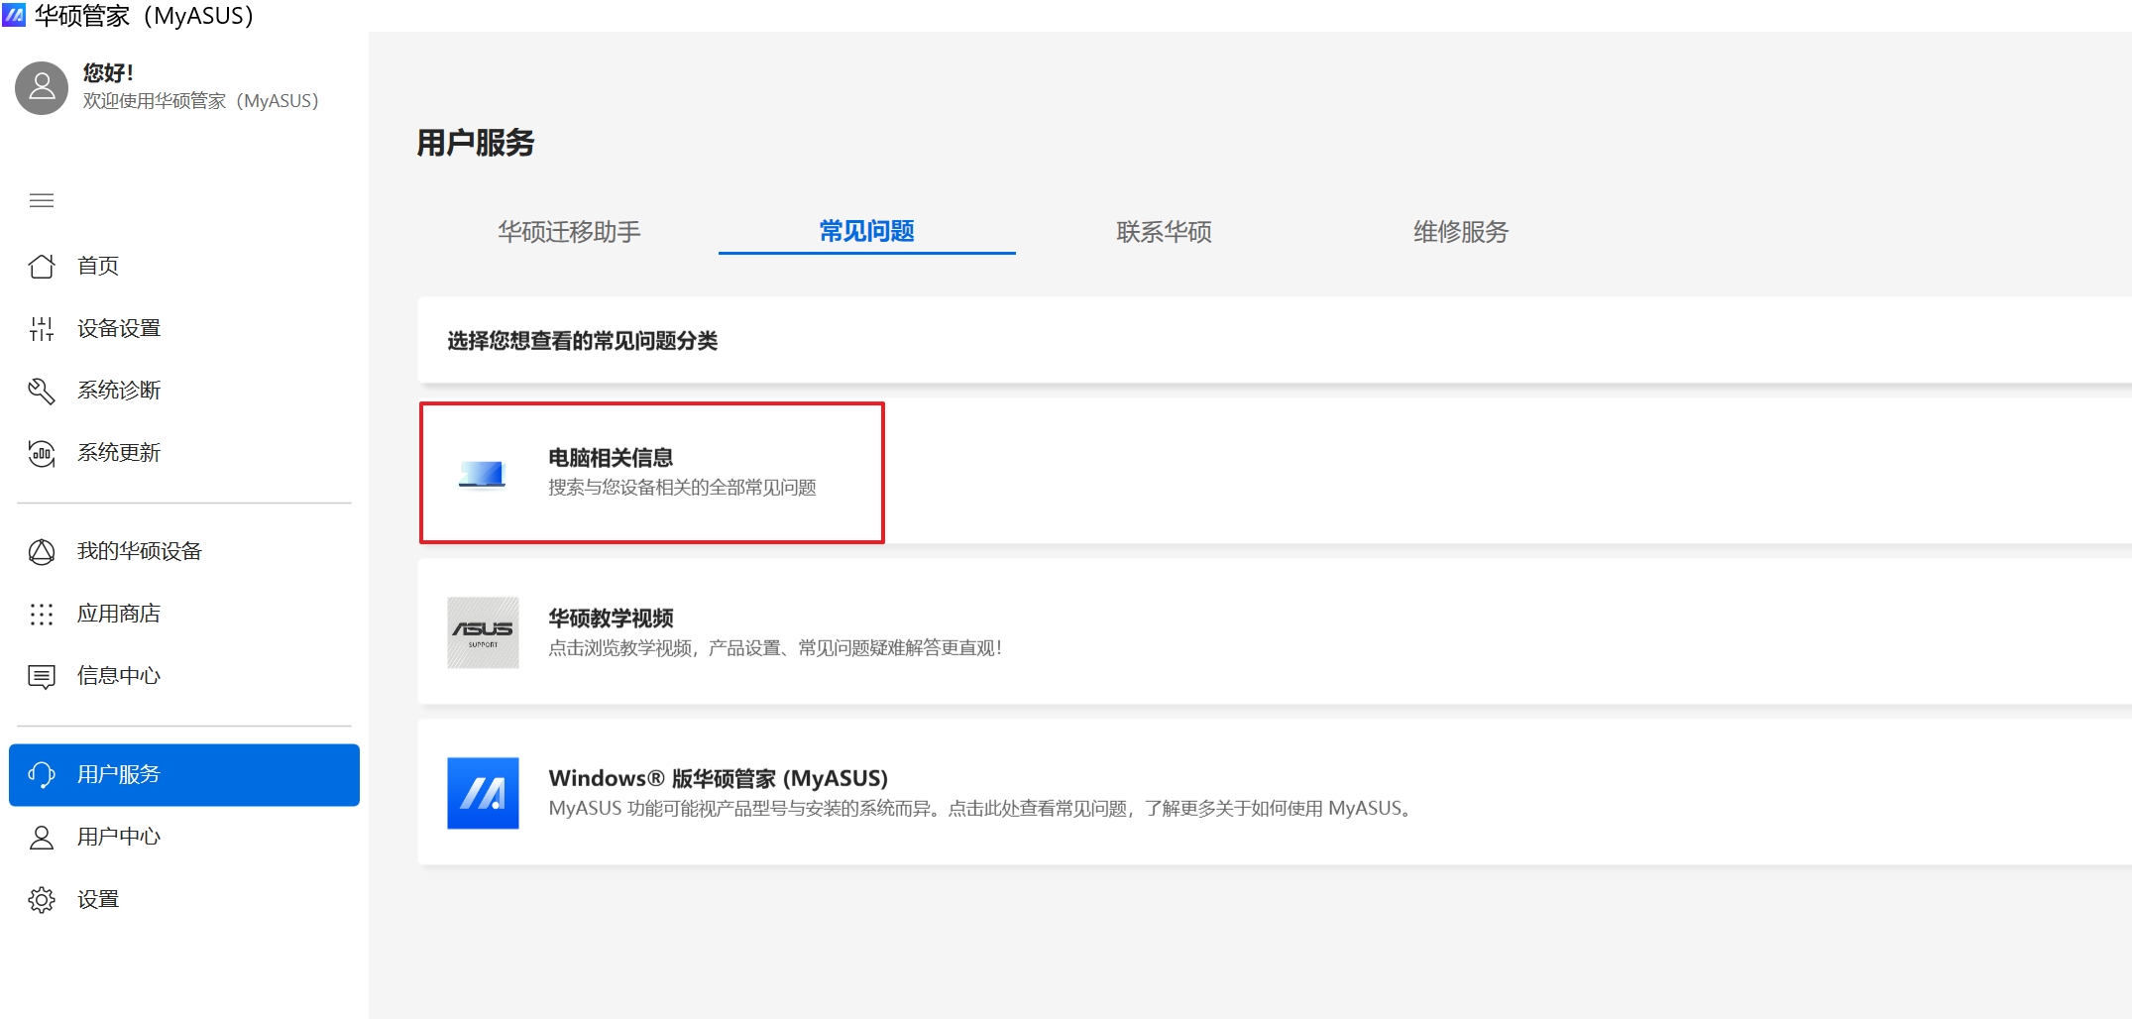Click the blue MyASUS logo thumbnail
This screenshot has width=2132, height=1019.
pos(483,793)
